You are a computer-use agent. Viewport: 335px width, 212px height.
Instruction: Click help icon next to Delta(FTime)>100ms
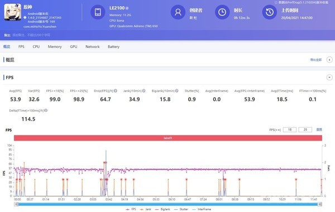[x=46, y=110]
